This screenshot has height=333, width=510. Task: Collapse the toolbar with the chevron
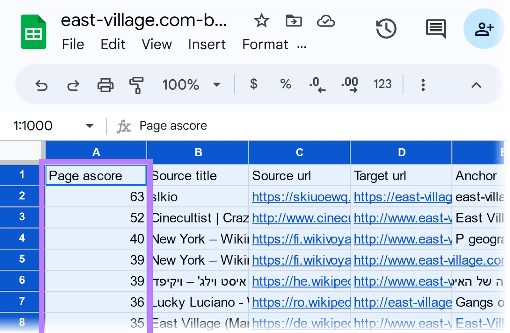476,85
